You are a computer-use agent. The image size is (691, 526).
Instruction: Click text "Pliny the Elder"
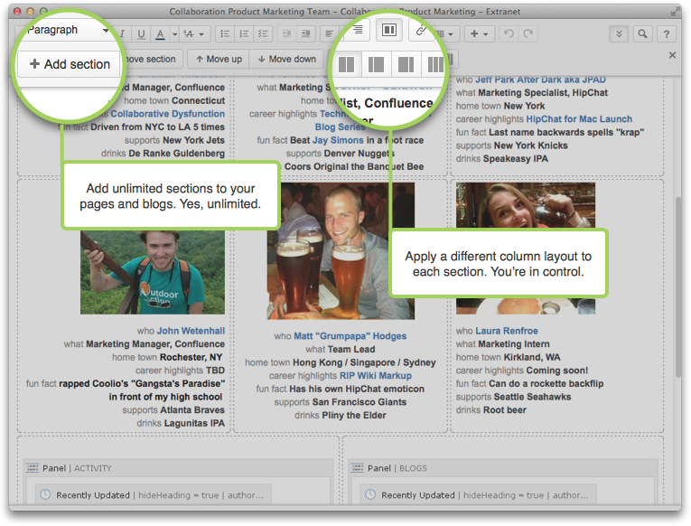(354, 416)
